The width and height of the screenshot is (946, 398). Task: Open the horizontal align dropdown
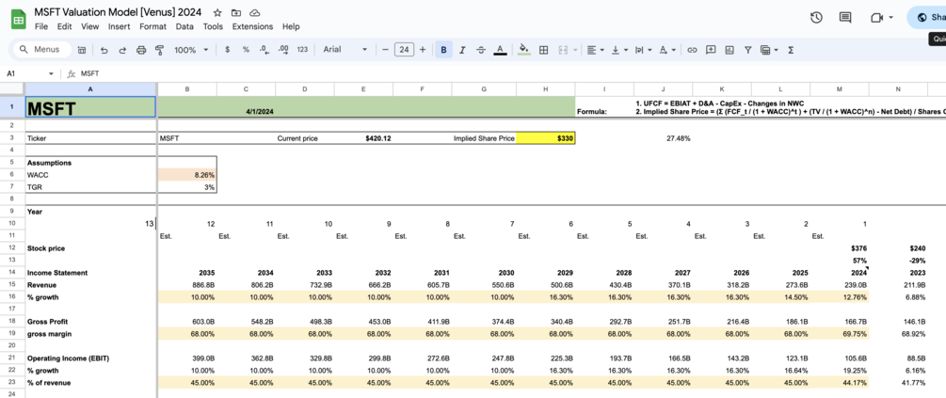(596, 50)
